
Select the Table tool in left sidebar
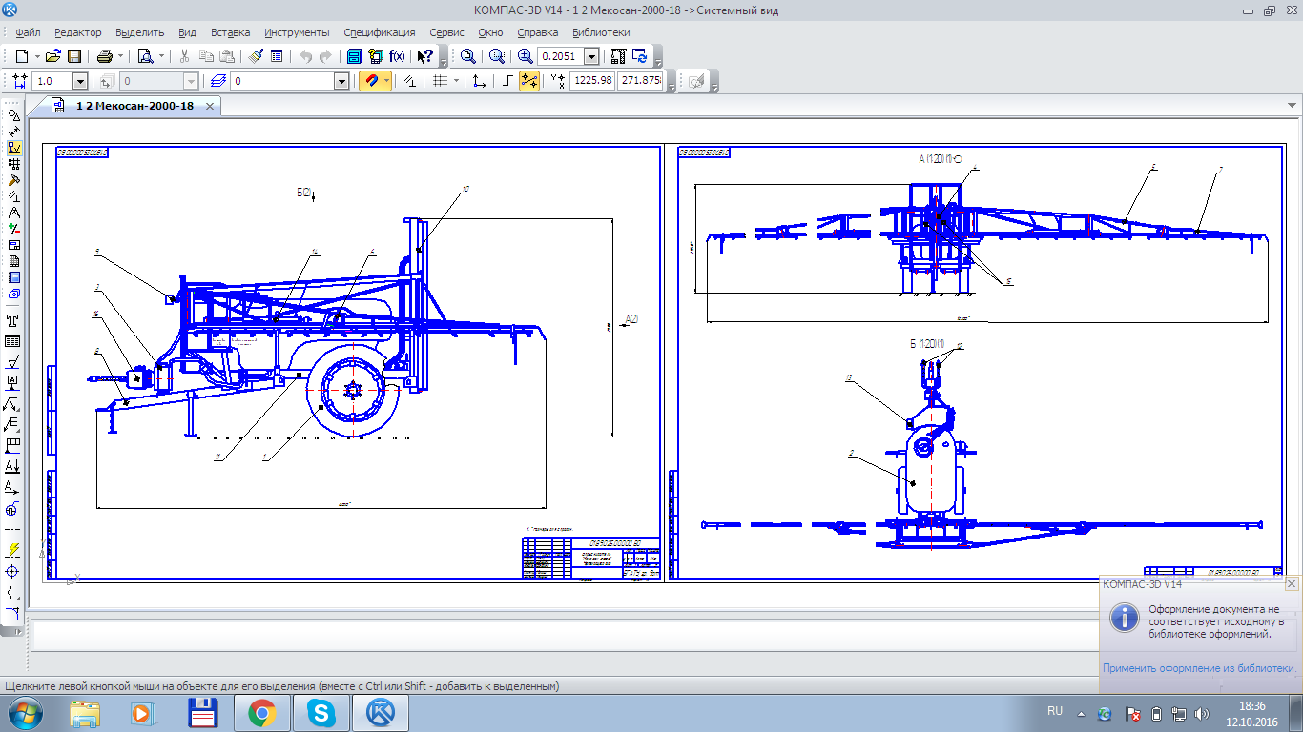13,341
